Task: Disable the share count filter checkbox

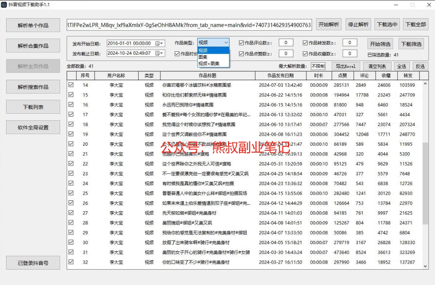Action: 305,43
